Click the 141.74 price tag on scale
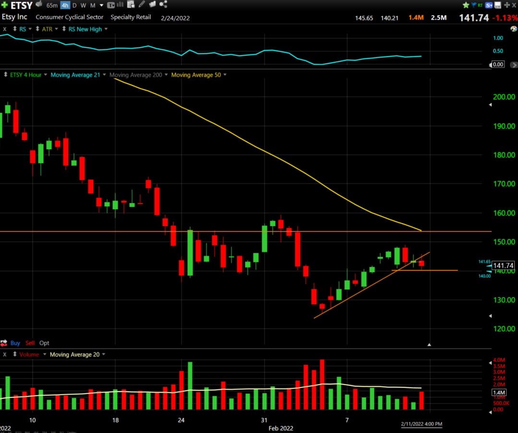The width and height of the screenshot is (518, 433). tap(503, 265)
